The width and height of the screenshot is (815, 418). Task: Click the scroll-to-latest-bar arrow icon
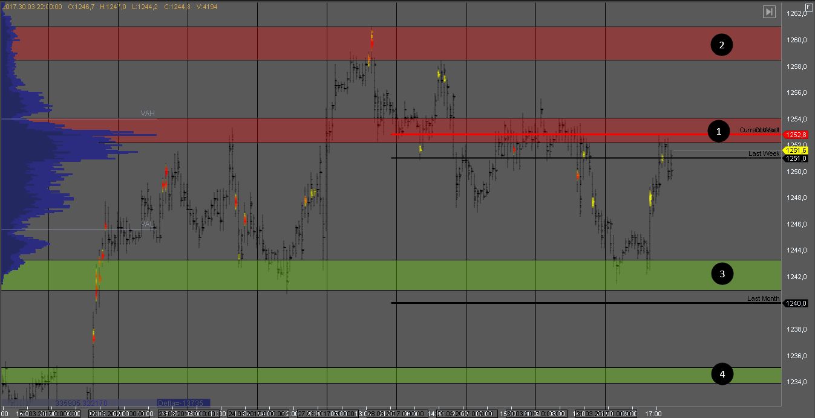(769, 11)
